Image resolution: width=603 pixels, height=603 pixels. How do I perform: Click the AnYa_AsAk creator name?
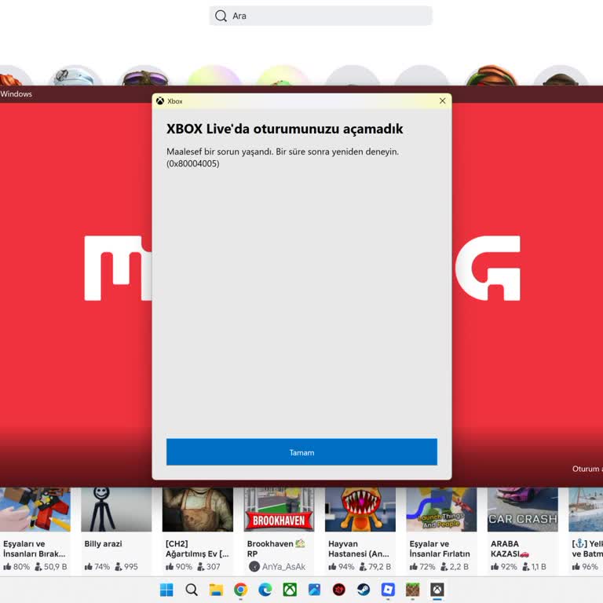click(x=283, y=566)
